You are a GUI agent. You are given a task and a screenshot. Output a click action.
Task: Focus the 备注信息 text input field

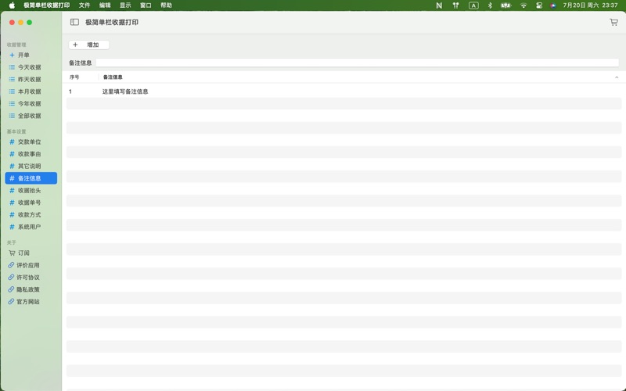(x=358, y=63)
